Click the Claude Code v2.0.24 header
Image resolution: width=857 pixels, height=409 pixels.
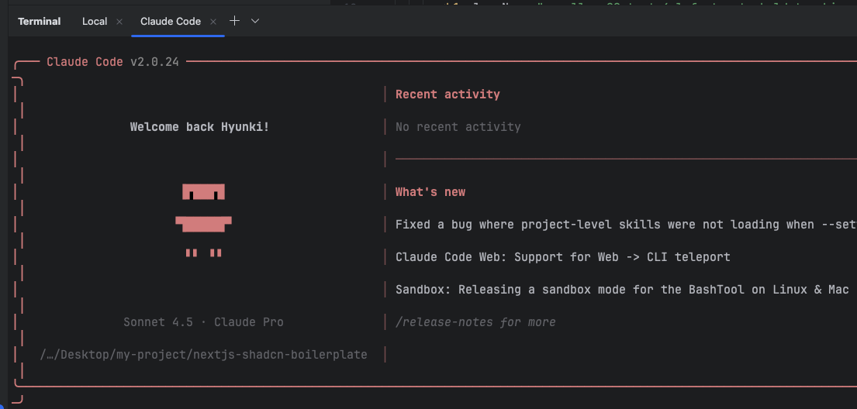pos(112,62)
